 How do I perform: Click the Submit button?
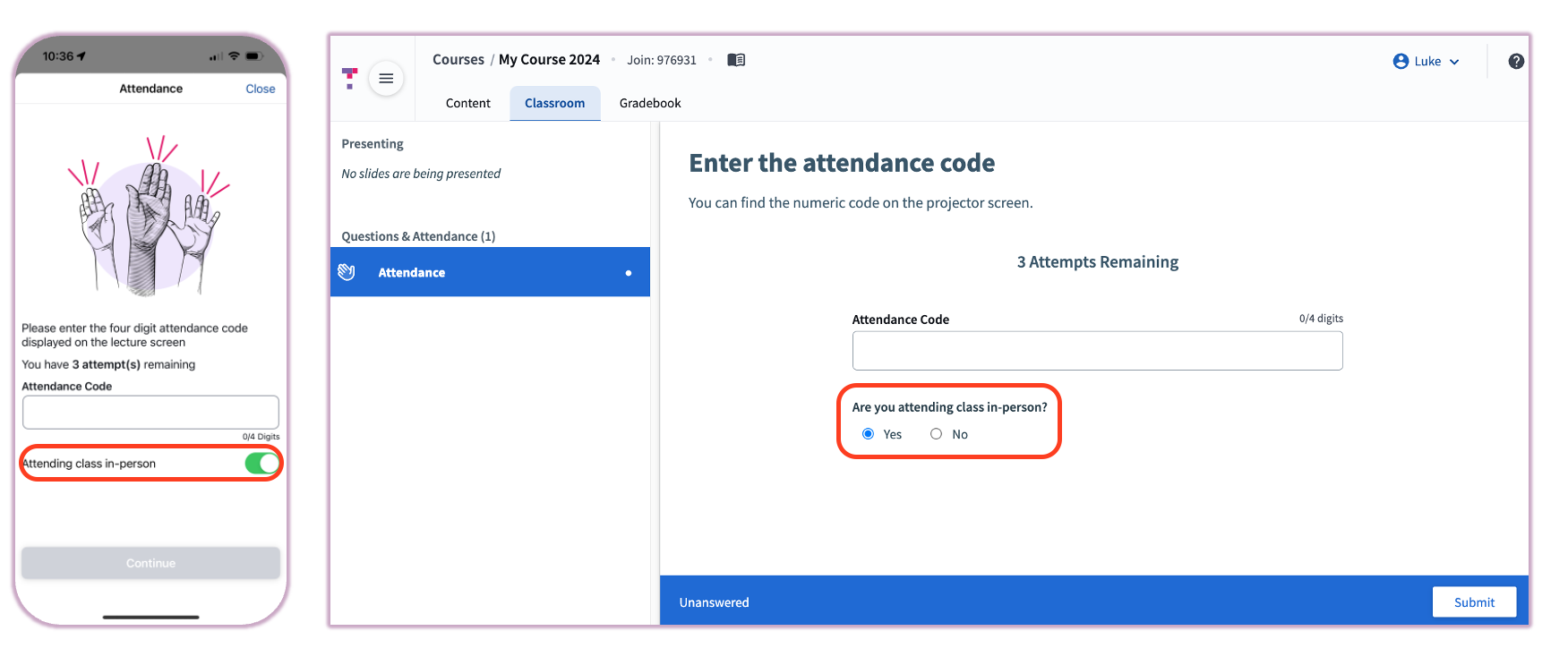[x=1474, y=601]
